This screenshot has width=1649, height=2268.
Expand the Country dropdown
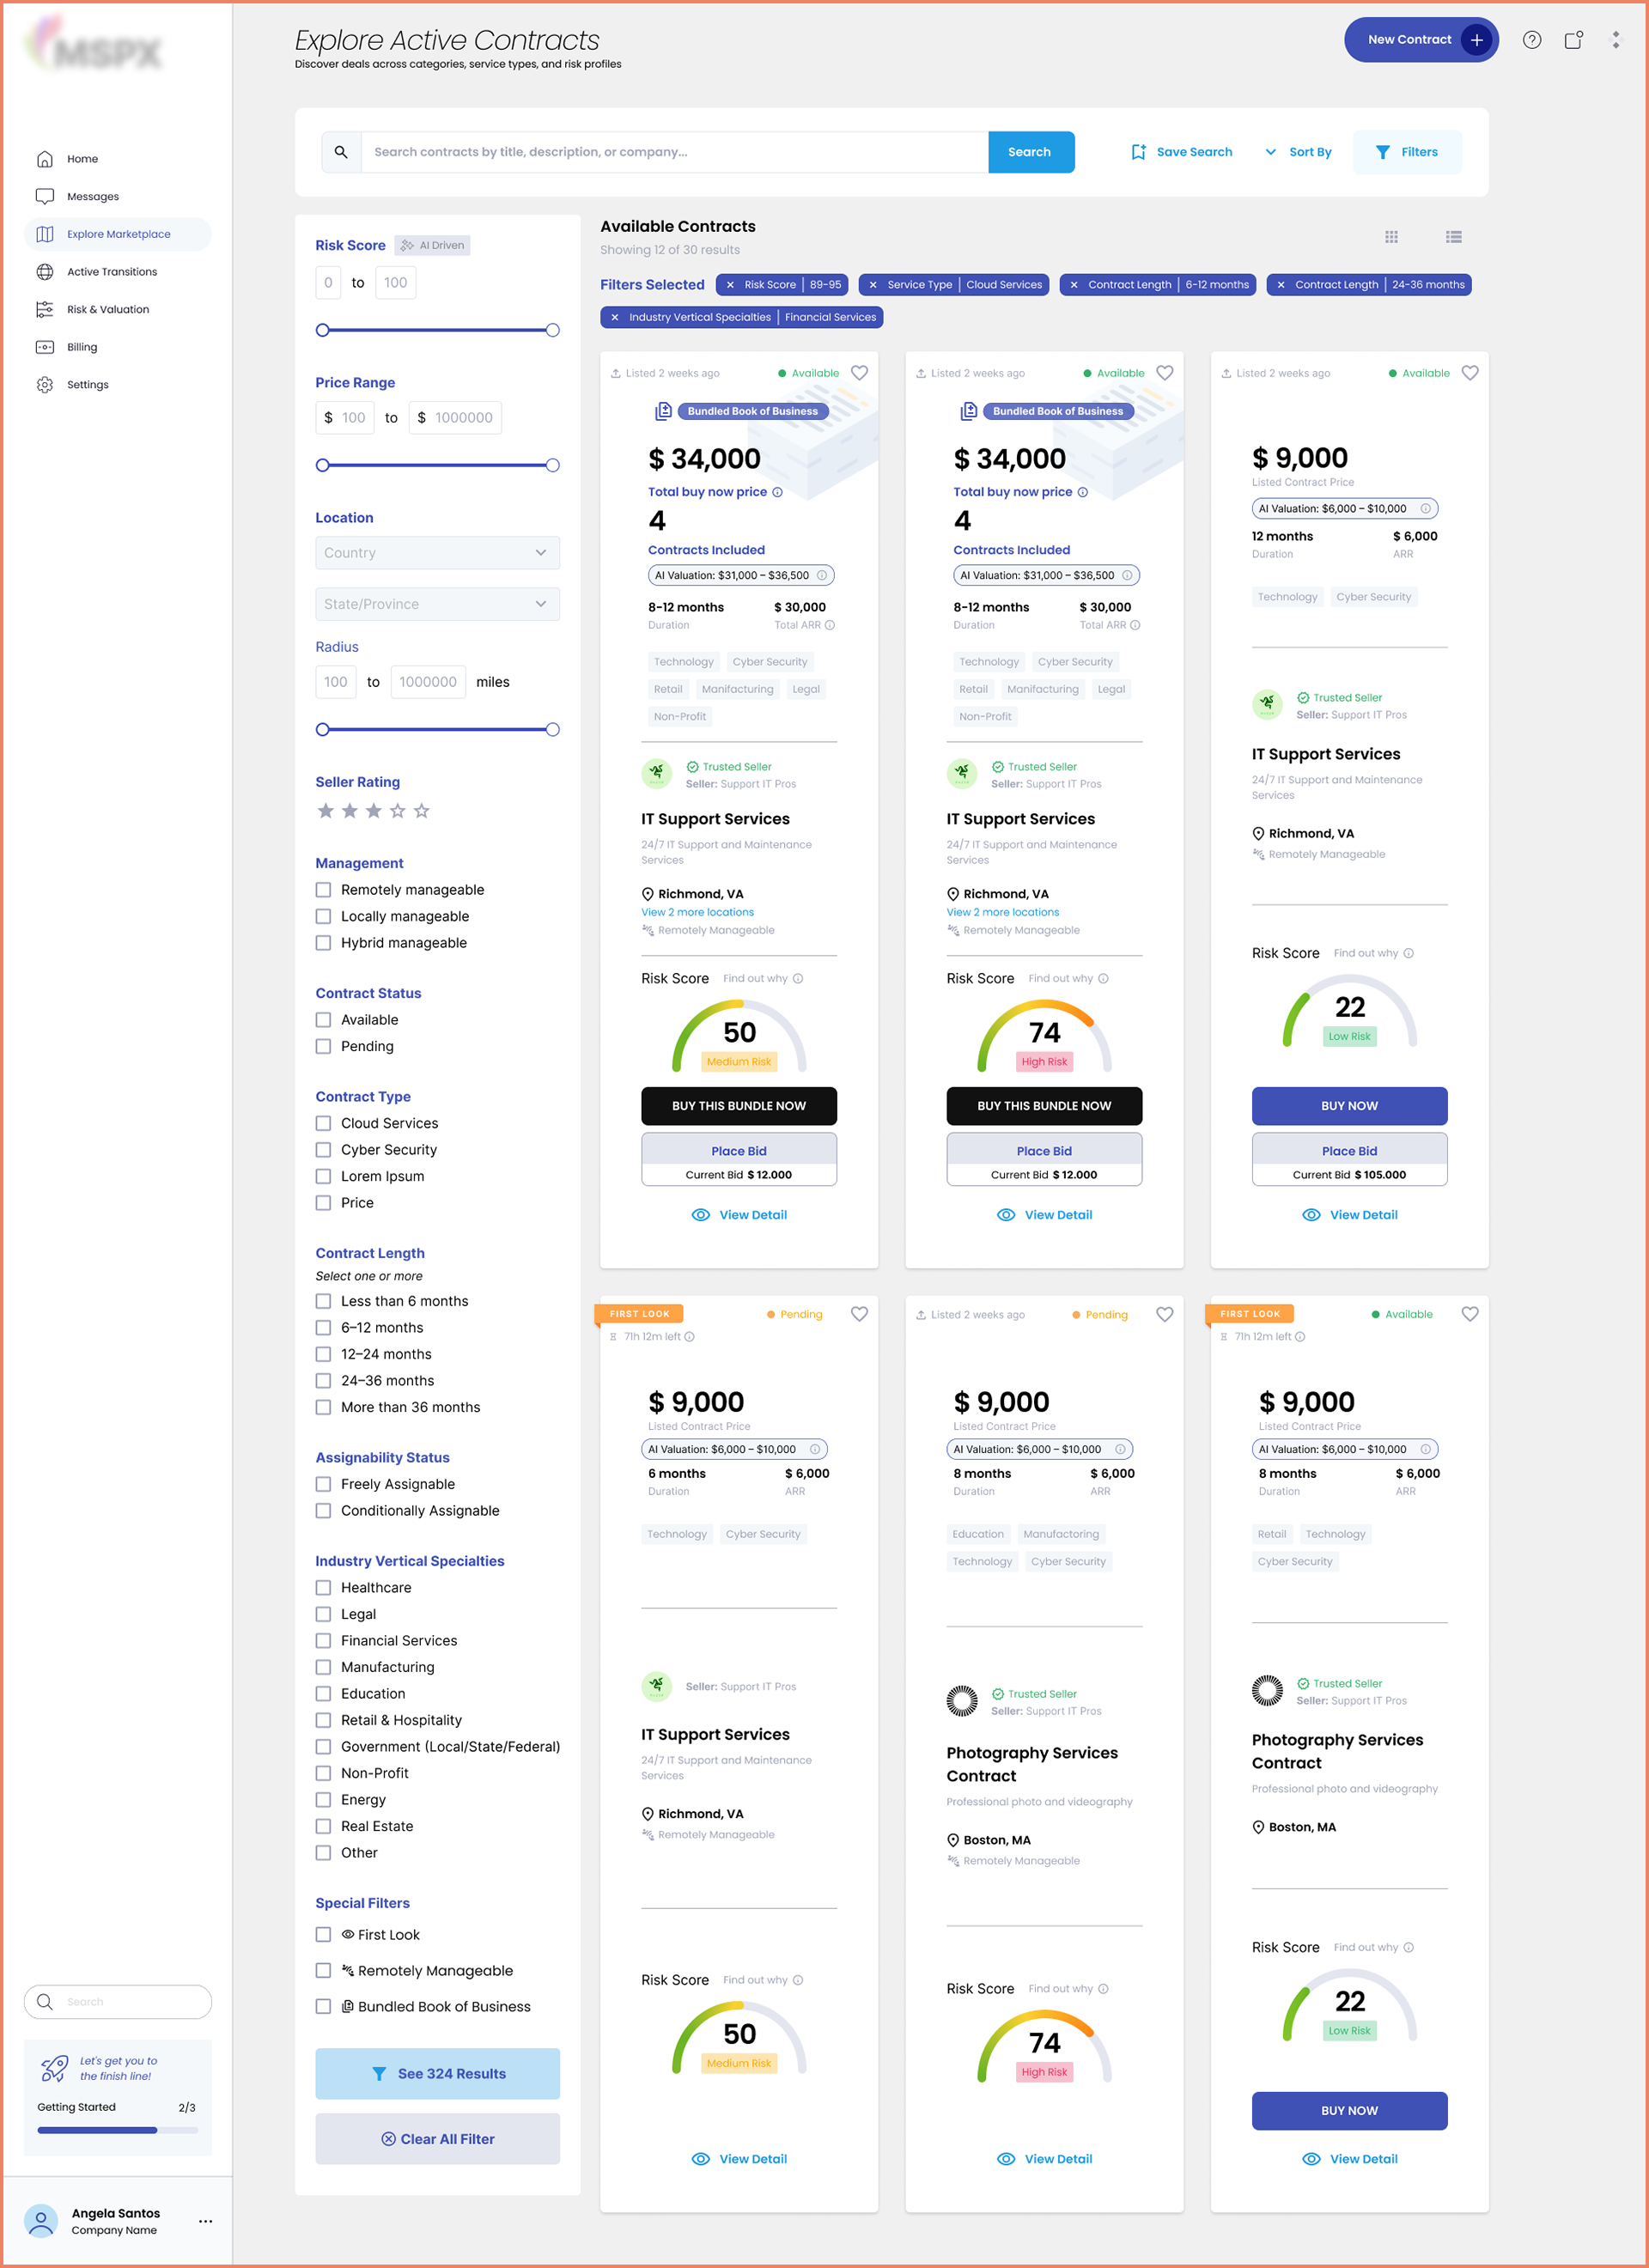437,553
